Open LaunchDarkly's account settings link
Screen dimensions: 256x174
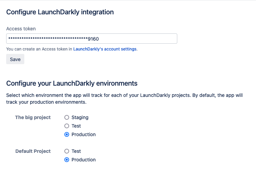click(105, 49)
